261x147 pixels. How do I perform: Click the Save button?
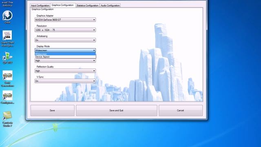point(53,110)
